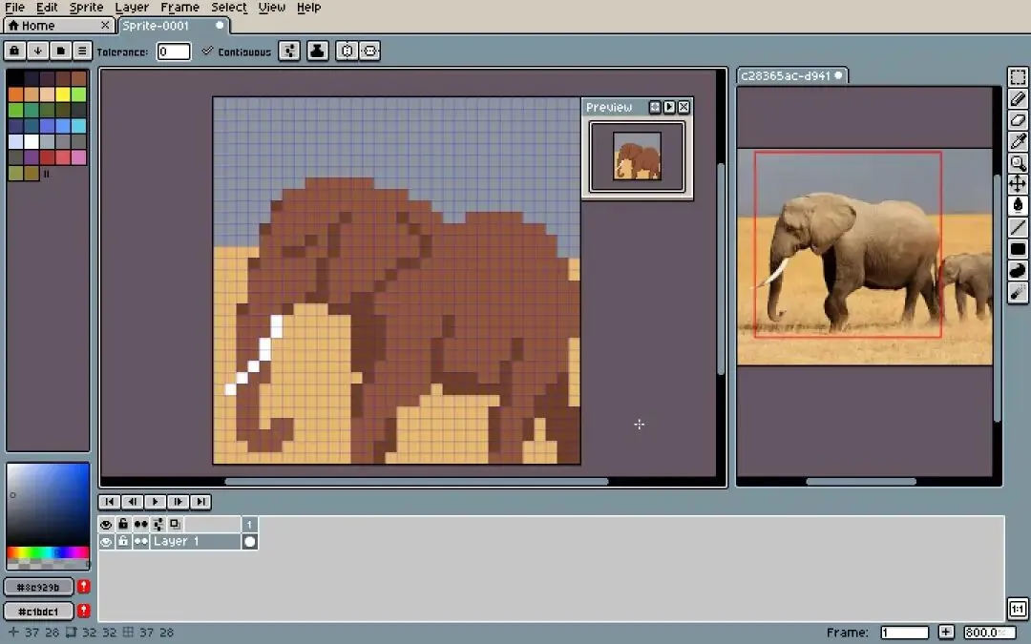Open the Layer menu

tap(132, 8)
